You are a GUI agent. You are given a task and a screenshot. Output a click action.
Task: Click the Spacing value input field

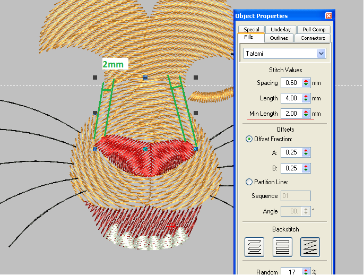[x=290, y=83]
